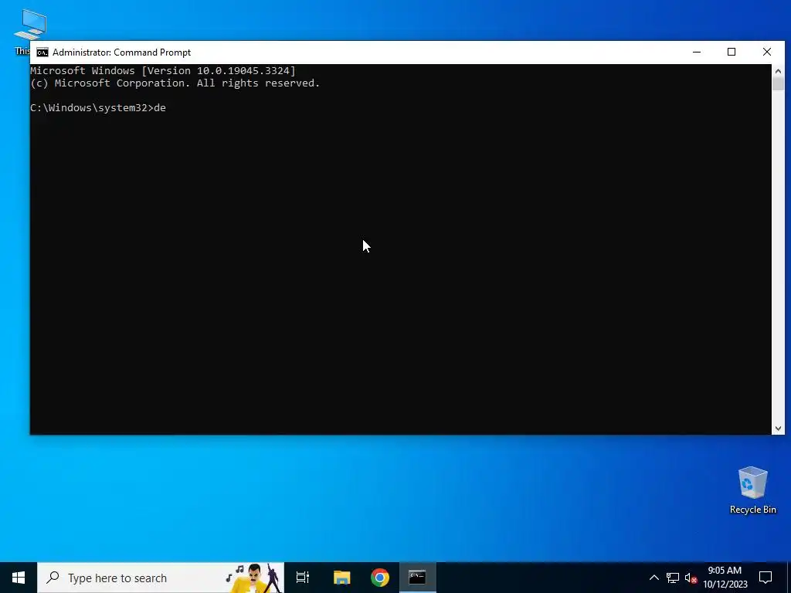Click the Microsoft Corporation copyright line

click(x=175, y=83)
